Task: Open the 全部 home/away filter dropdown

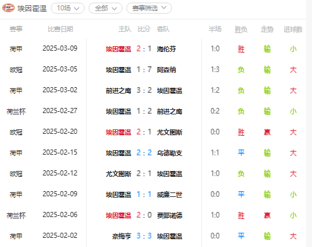Action: point(106,8)
